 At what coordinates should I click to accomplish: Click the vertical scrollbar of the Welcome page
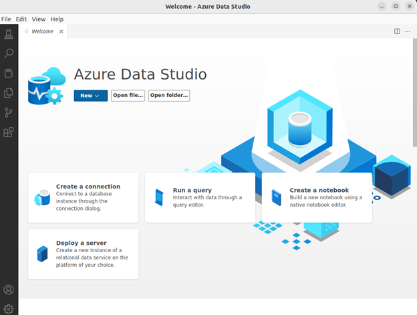click(415, 92)
